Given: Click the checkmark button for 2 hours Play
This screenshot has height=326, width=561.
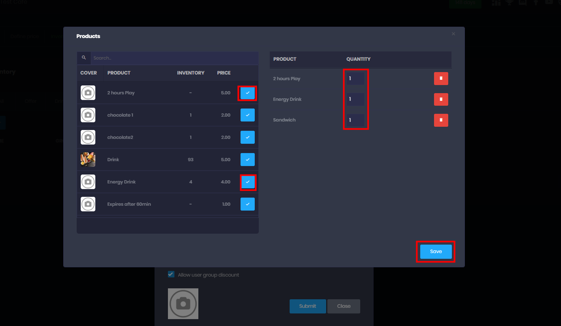Looking at the screenshot, I should click(x=247, y=93).
